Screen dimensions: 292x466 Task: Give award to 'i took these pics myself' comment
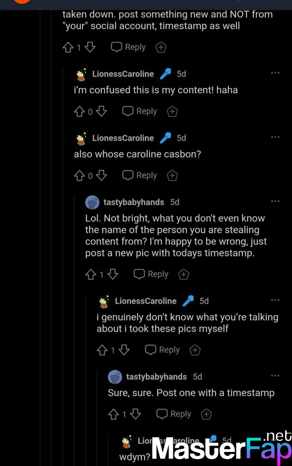click(195, 350)
